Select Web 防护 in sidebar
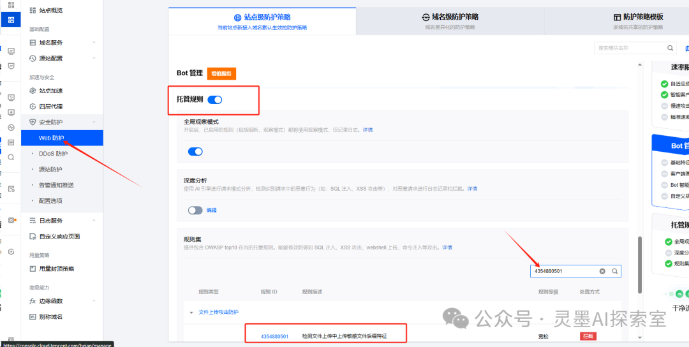The width and height of the screenshot is (689, 347). (x=62, y=138)
